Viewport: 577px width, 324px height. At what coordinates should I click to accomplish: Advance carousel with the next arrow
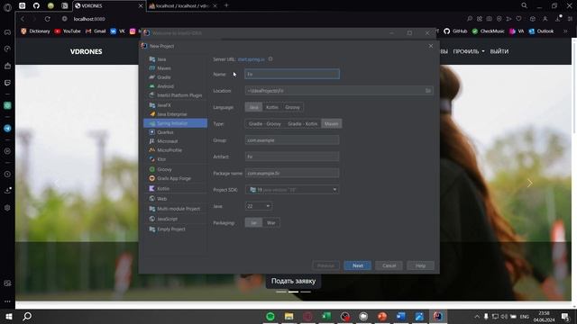pyautogui.click(x=529, y=183)
